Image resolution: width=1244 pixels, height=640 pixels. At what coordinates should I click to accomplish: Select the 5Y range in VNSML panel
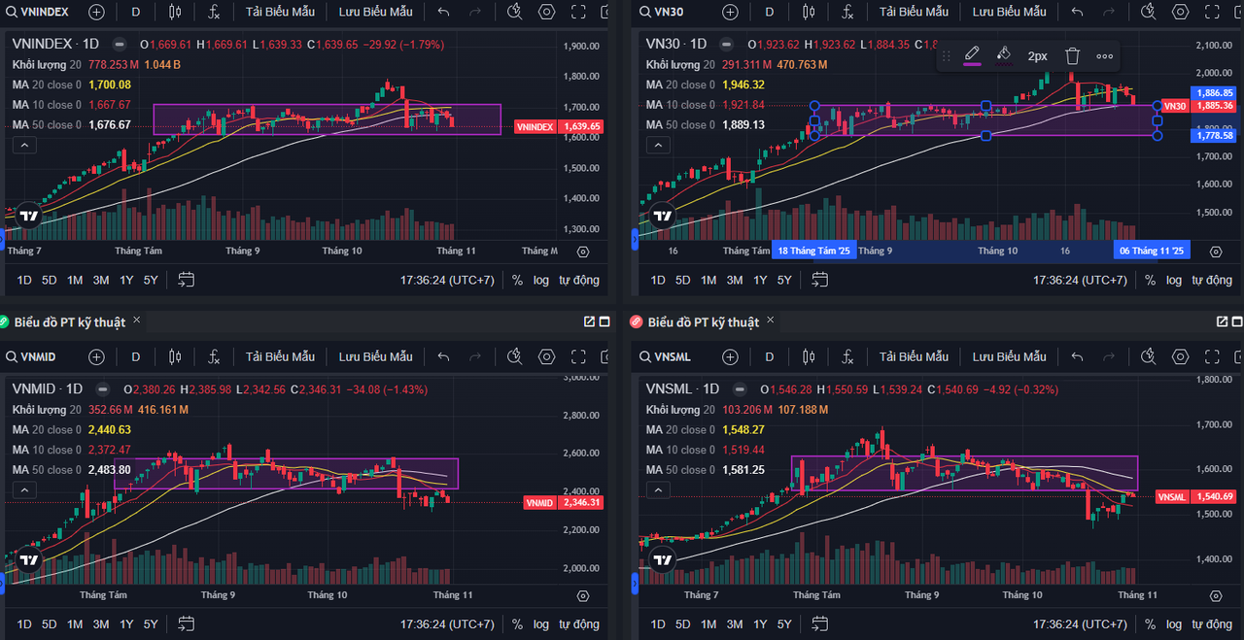coord(784,624)
